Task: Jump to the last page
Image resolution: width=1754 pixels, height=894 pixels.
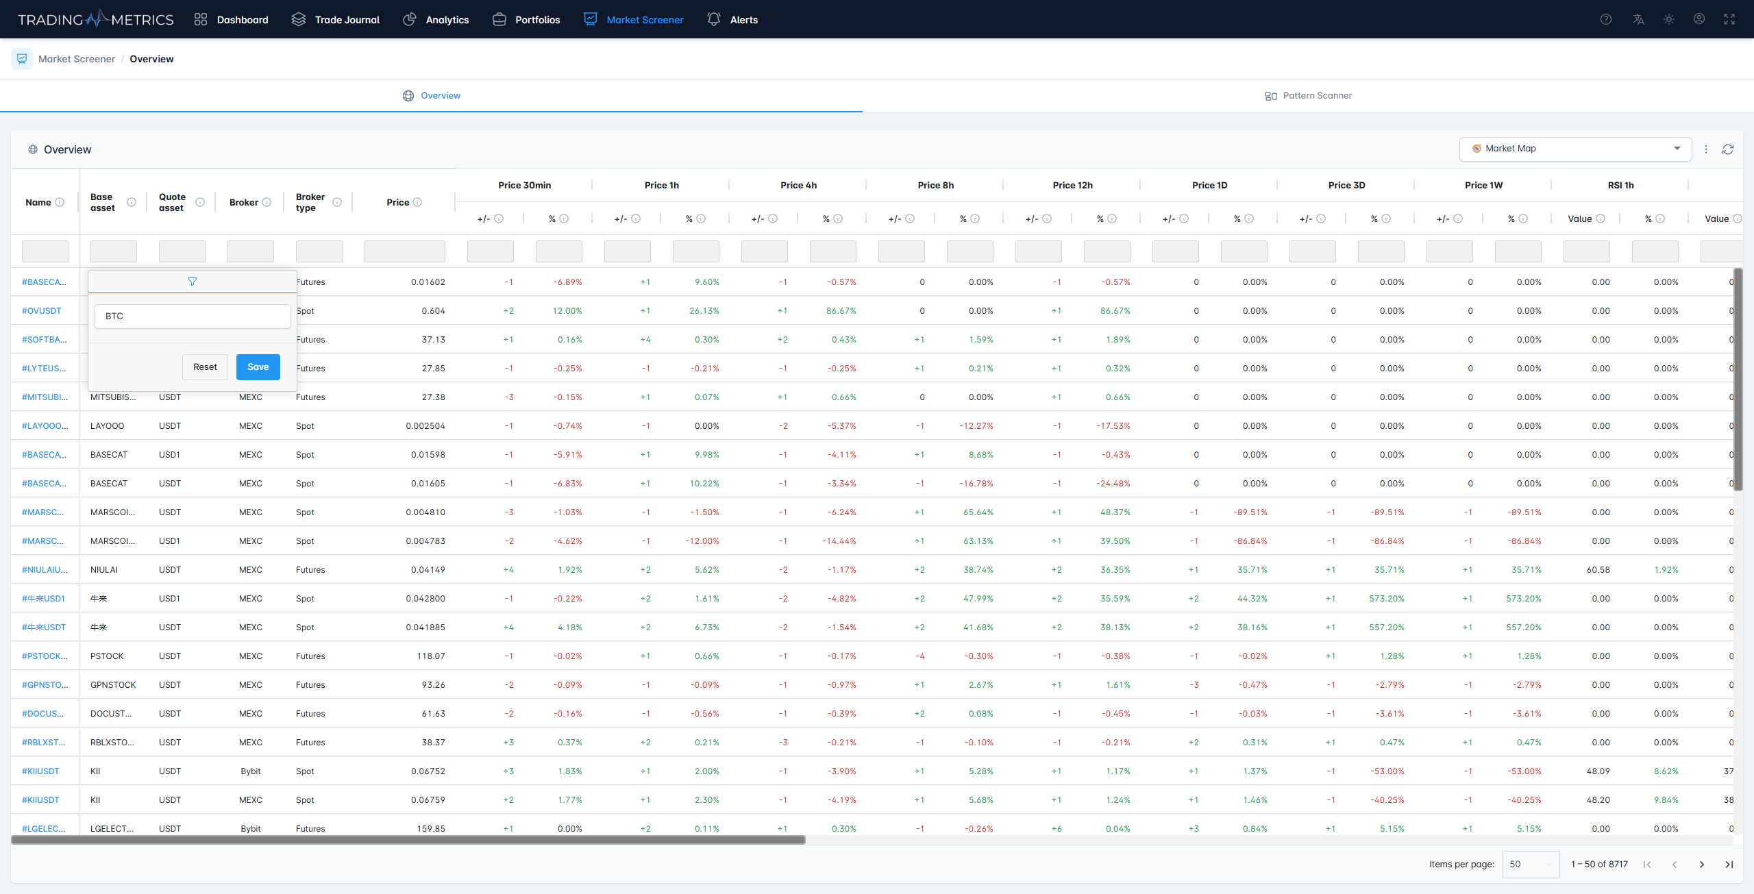Action: (1729, 865)
